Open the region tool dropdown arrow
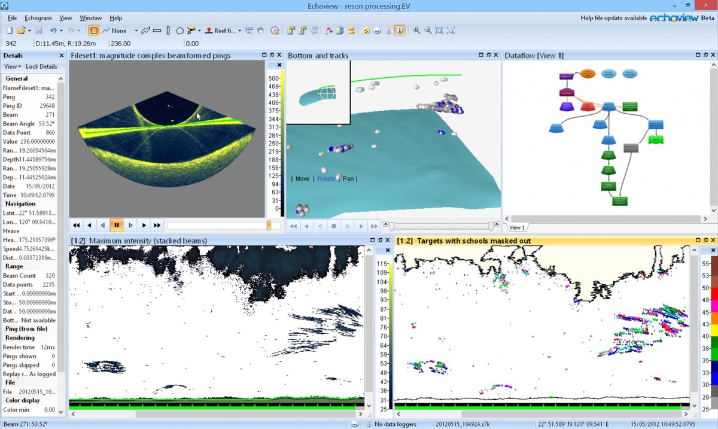The width and height of the screenshot is (718, 429). 199,31
